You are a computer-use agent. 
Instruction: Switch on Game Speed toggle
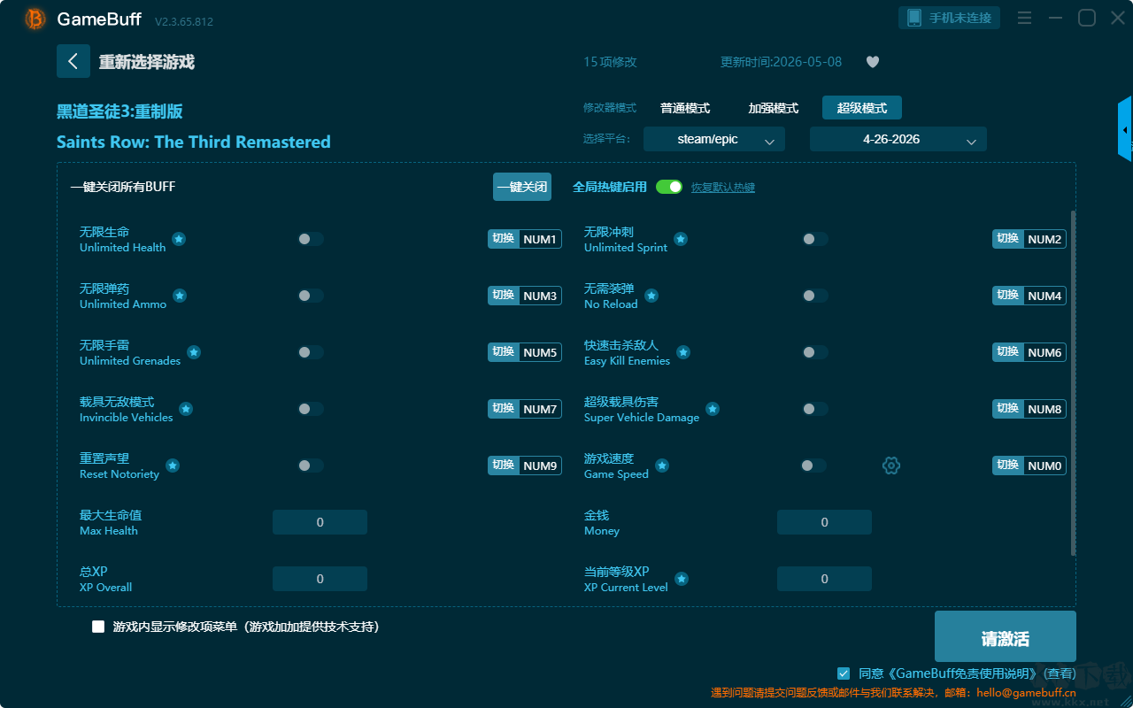point(813,466)
